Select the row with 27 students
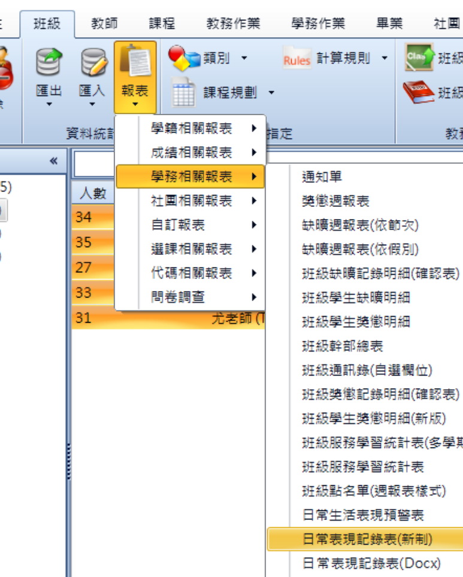 [93, 267]
